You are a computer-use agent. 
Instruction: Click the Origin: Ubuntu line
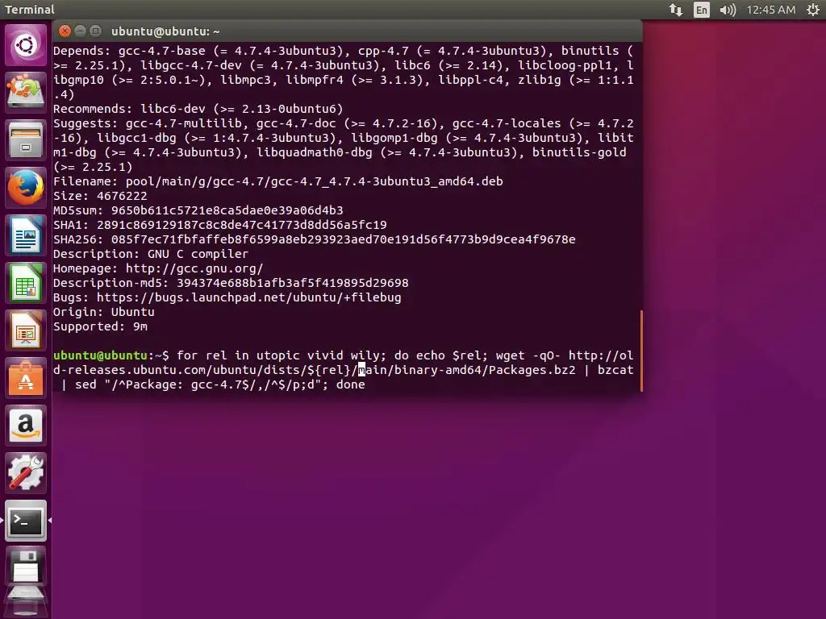pyautogui.click(x=104, y=312)
